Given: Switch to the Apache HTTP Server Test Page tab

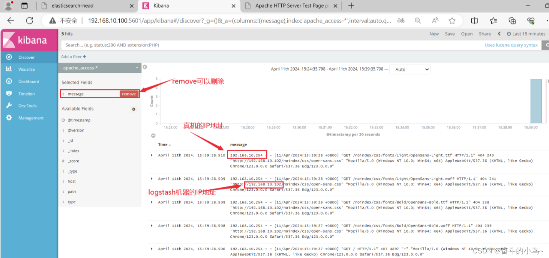Looking at the screenshot, I should point(292,6).
